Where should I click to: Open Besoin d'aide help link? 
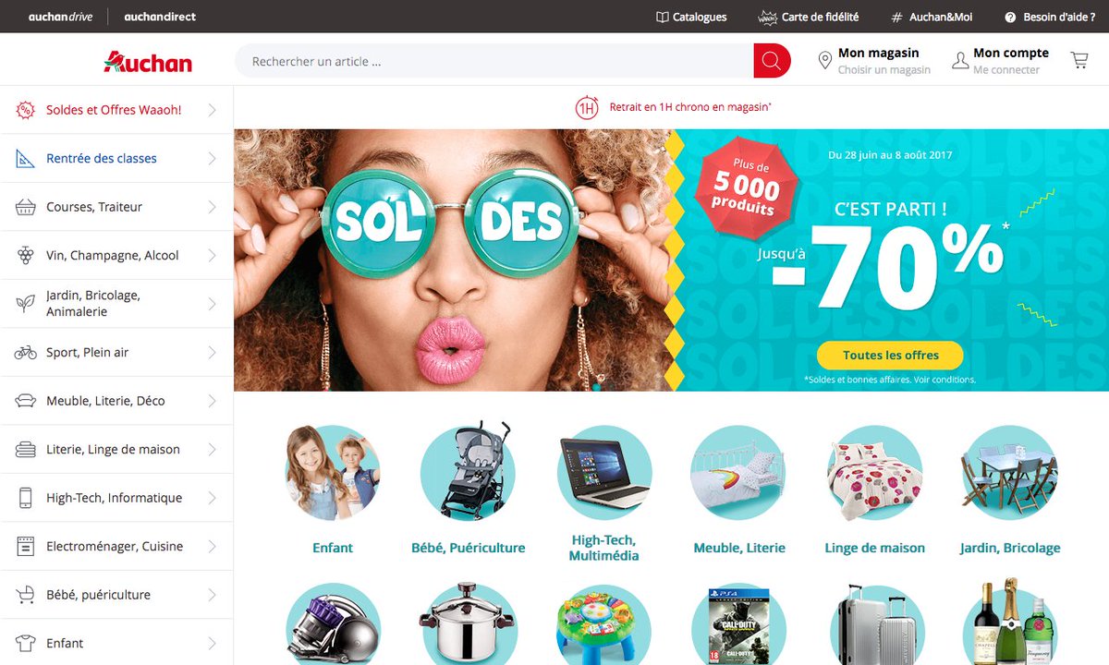(1050, 17)
